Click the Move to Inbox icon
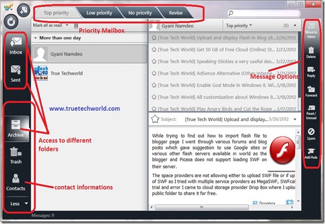The height and width of the screenshot is (224, 325). 311,30
